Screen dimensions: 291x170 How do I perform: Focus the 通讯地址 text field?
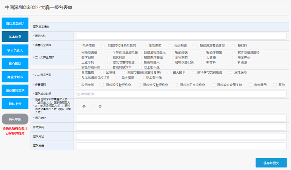click(181, 118)
